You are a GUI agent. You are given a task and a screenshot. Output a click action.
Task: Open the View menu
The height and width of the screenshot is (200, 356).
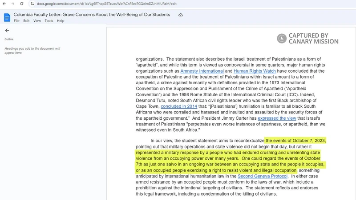(x=37, y=21)
